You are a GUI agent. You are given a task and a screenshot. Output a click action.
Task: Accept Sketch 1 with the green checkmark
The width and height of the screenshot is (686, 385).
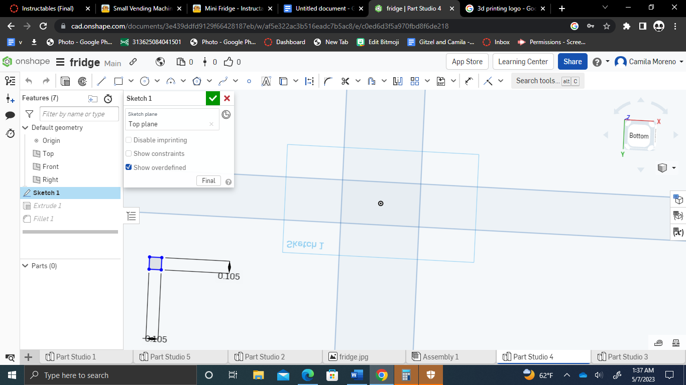pyautogui.click(x=212, y=98)
